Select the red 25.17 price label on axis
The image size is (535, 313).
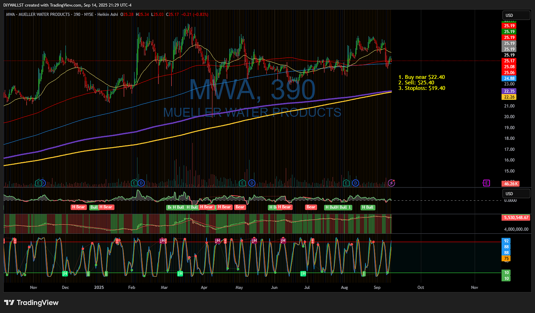[x=509, y=61]
